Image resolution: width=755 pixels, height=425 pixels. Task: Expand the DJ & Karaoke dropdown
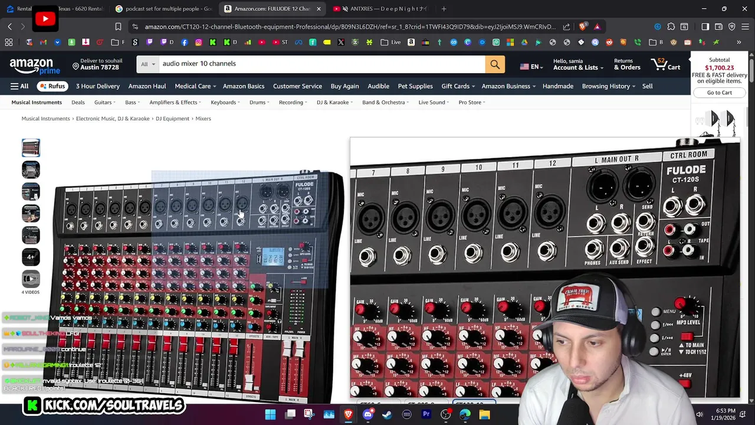coord(335,102)
